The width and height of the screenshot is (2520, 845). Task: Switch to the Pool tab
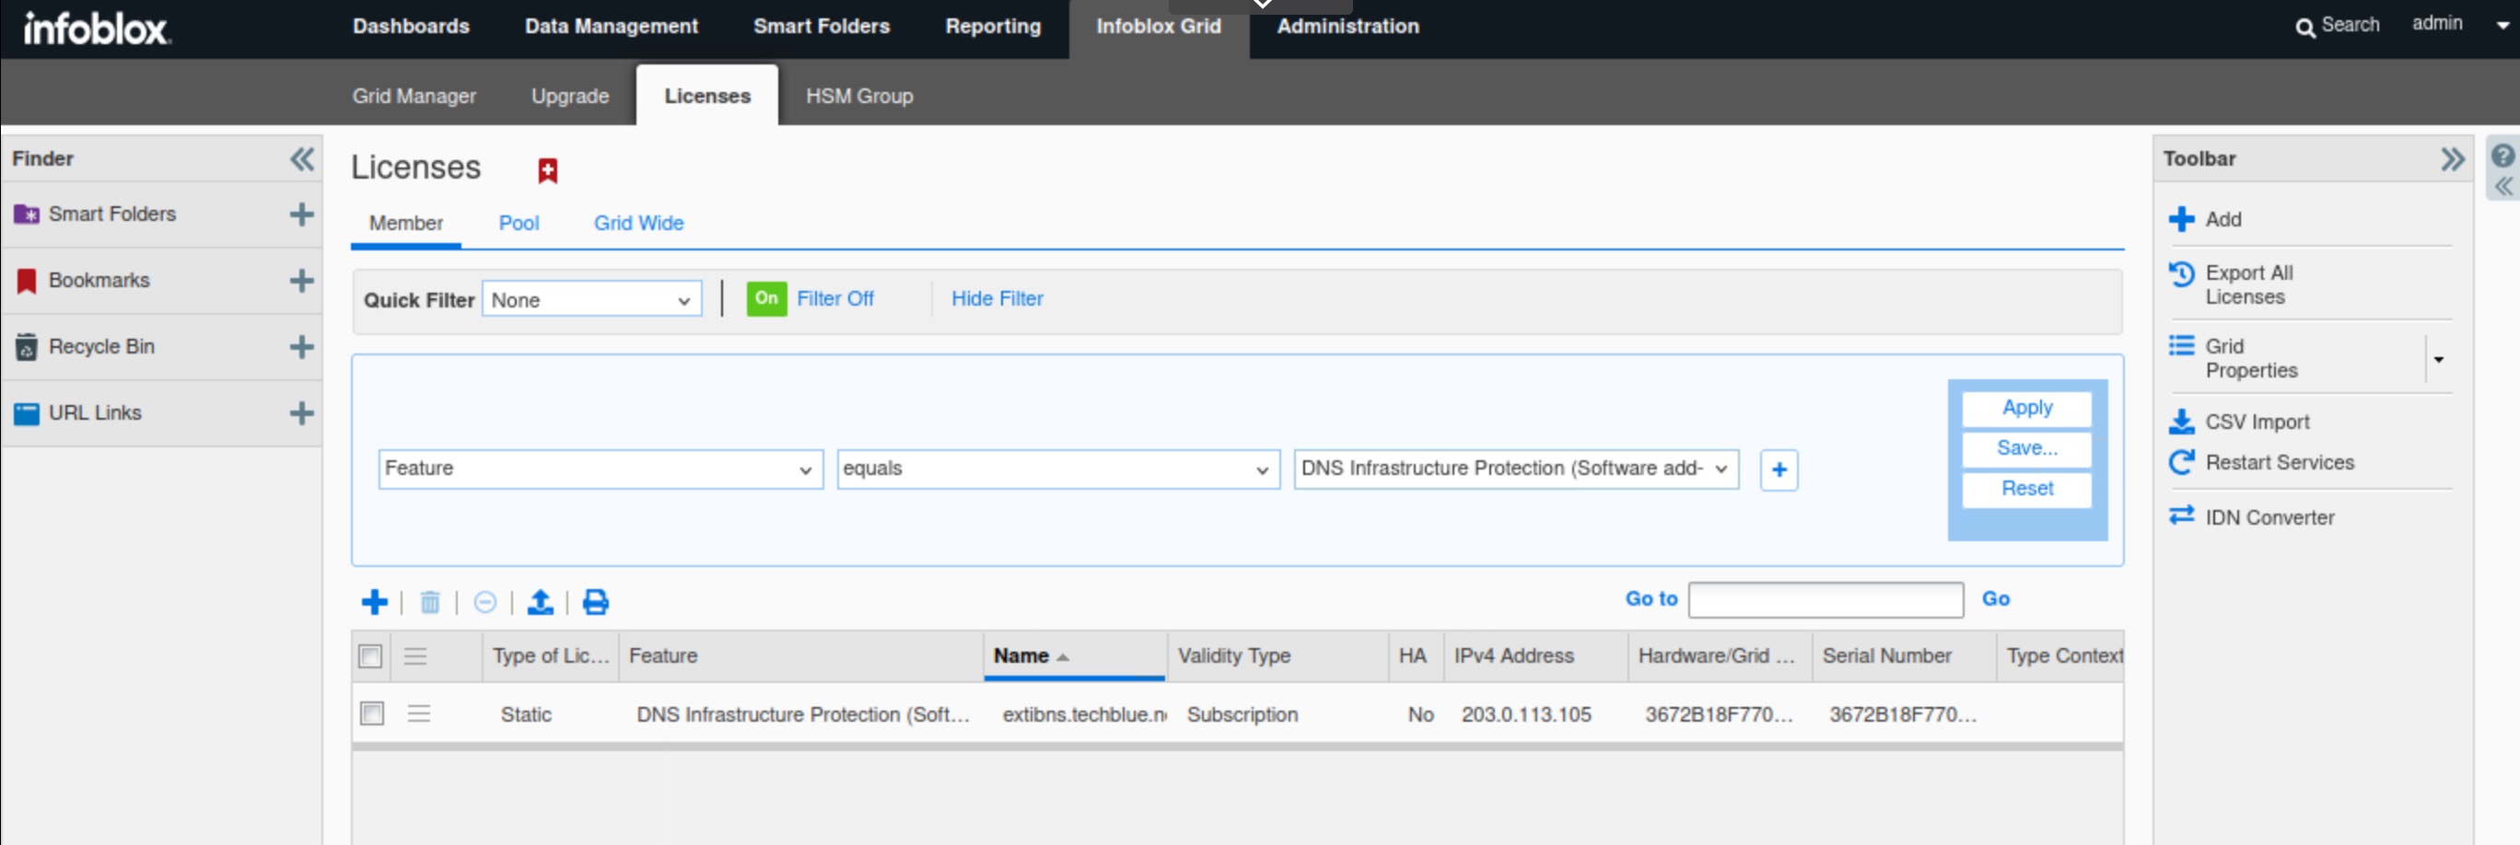[519, 223]
